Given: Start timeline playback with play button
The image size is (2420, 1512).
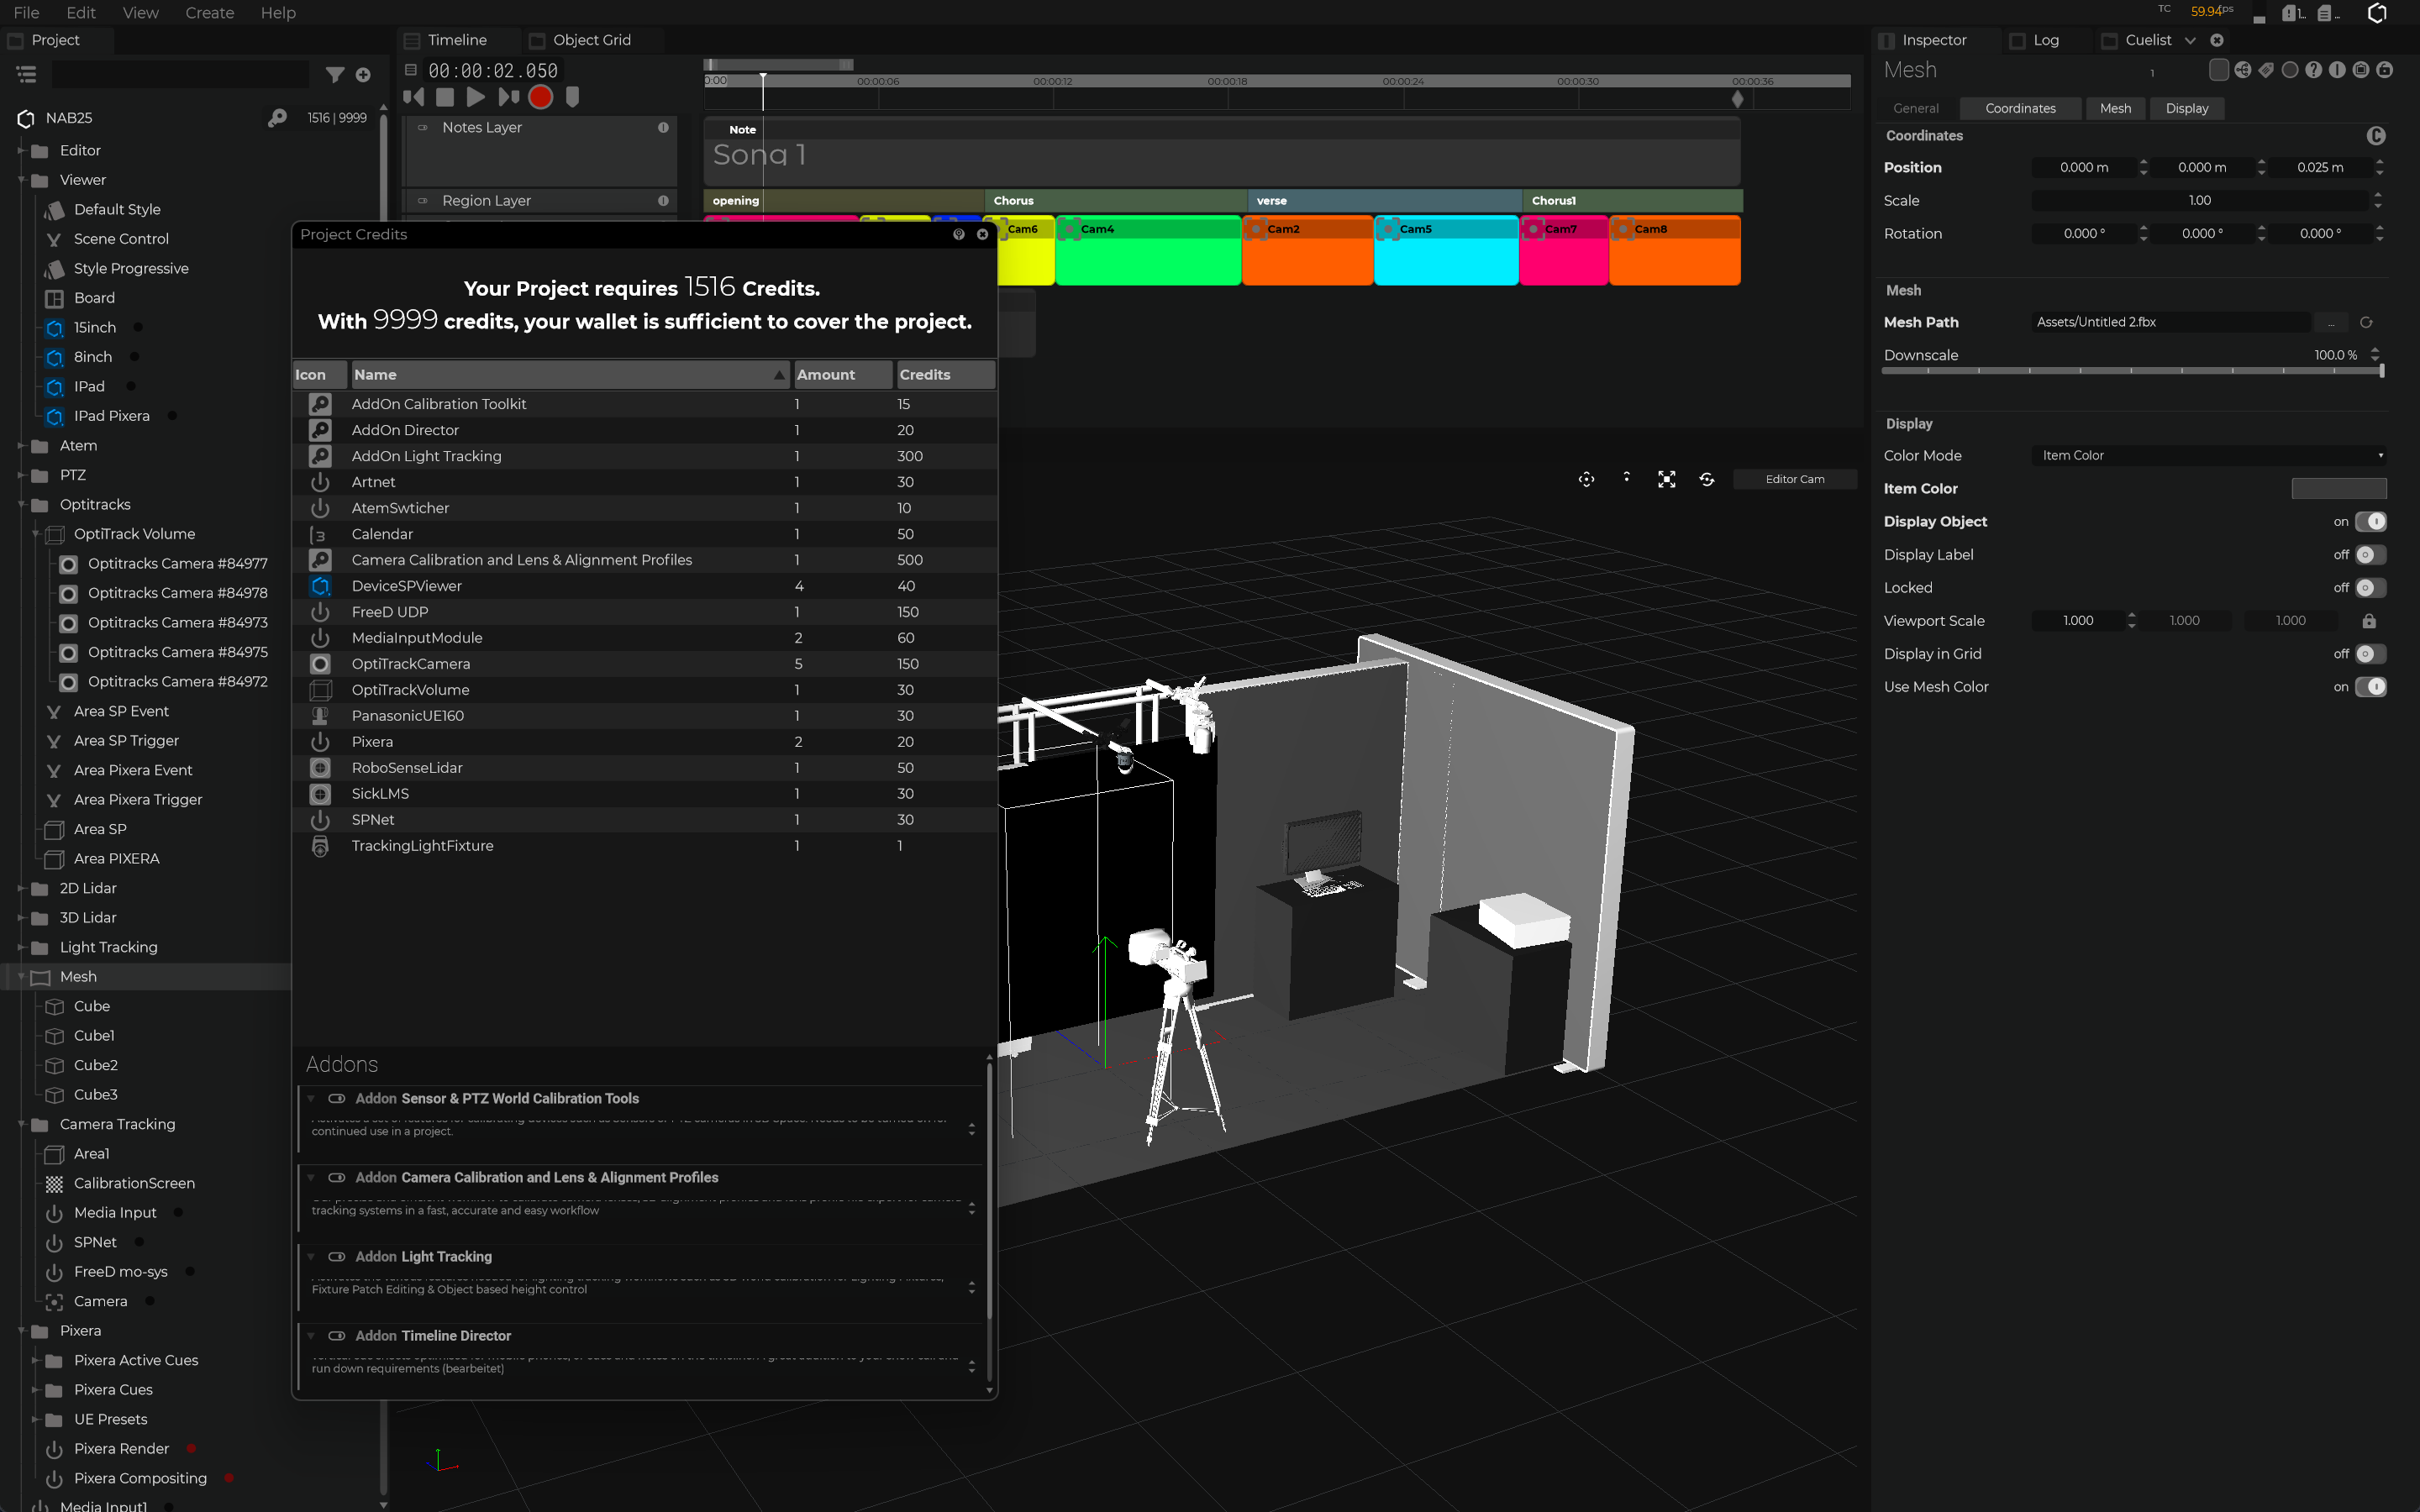Looking at the screenshot, I should (x=476, y=97).
